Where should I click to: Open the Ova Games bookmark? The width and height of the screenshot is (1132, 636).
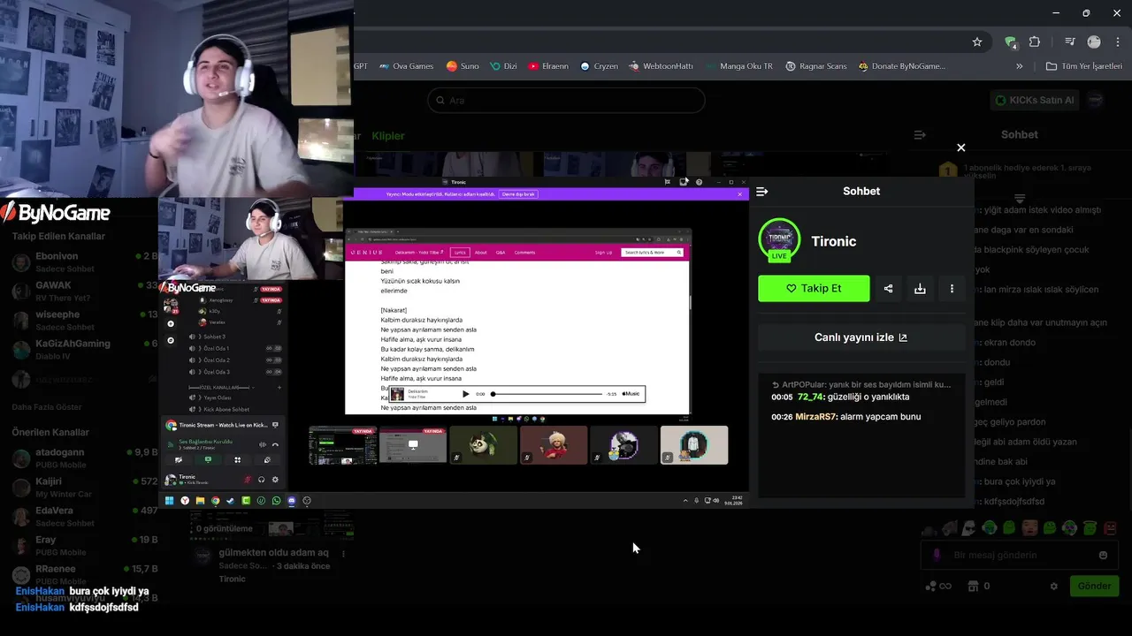pyautogui.click(x=406, y=66)
